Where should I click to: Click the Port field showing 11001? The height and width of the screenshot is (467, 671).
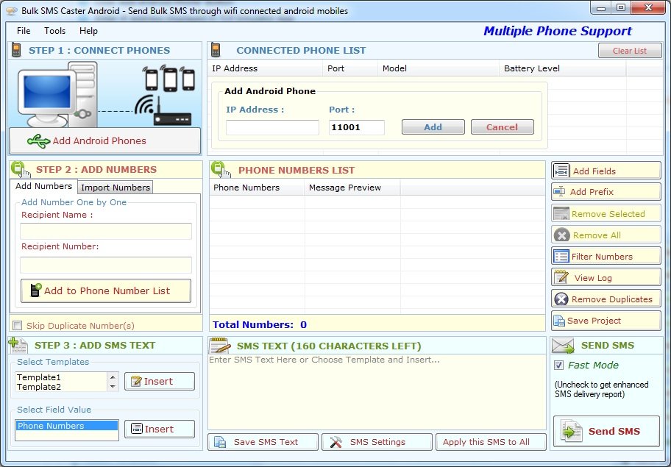356,127
